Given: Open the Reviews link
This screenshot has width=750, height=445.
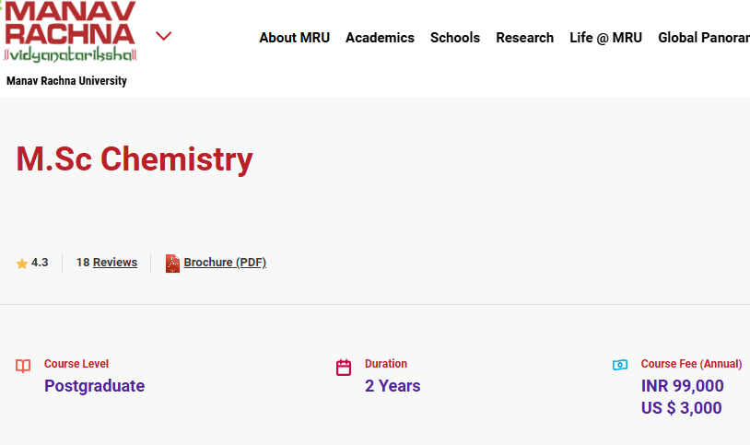Looking at the screenshot, I should [115, 263].
